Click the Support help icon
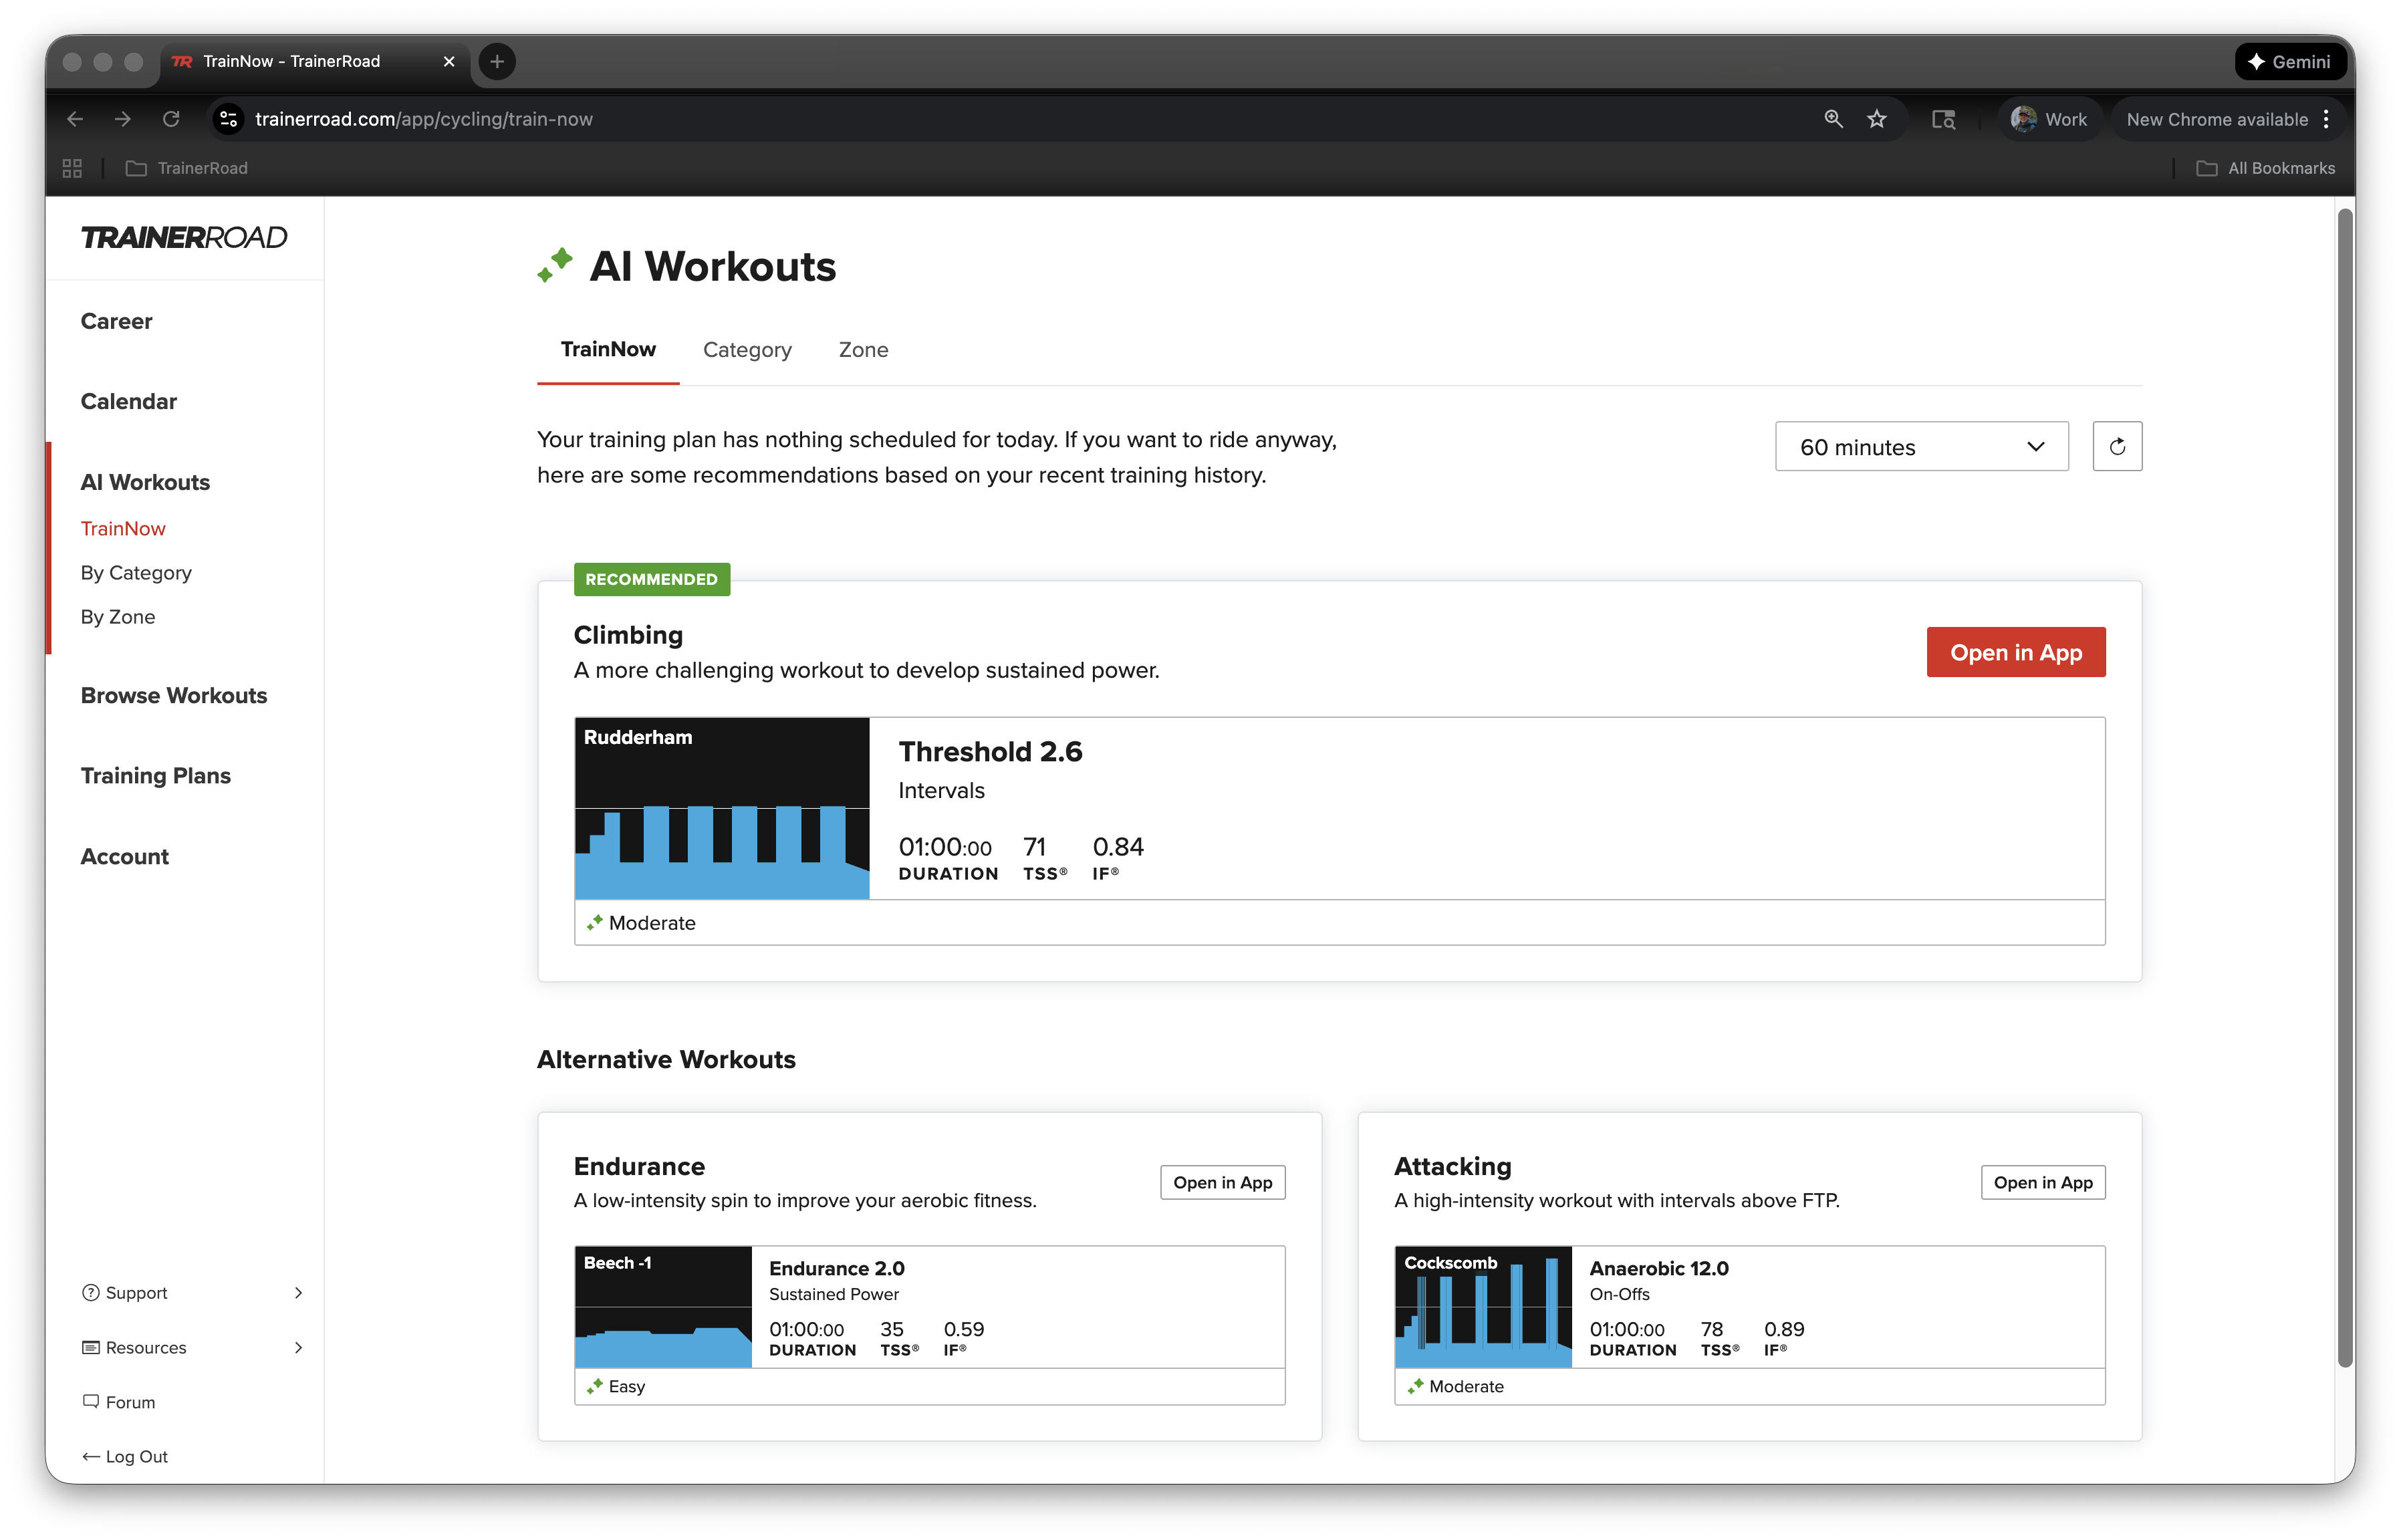This screenshot has width=2401, height=1540. (90, 1292)
